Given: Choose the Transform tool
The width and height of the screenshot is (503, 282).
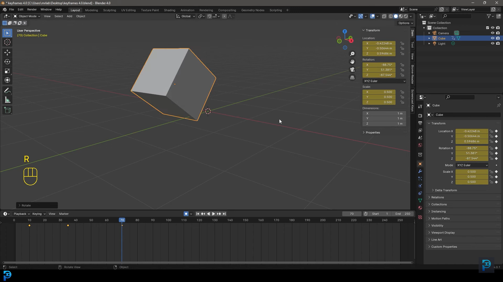Looking at the screenshot, I should tap(7, 80).
